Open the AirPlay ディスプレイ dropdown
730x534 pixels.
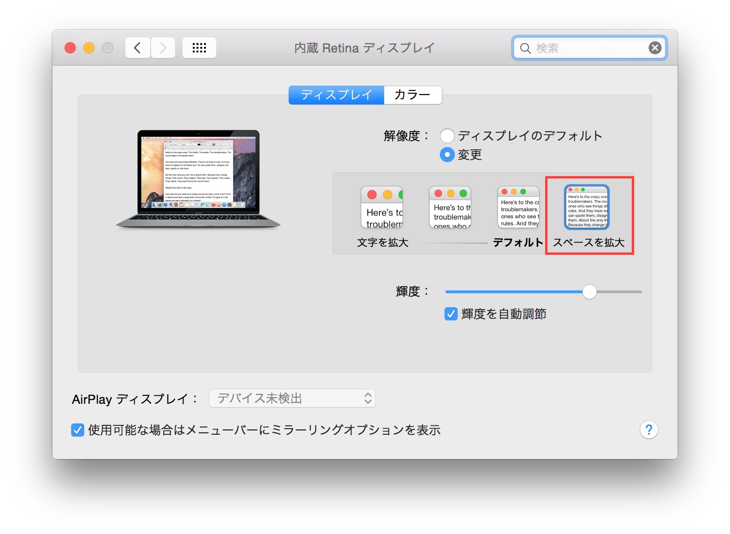[292, 398]
